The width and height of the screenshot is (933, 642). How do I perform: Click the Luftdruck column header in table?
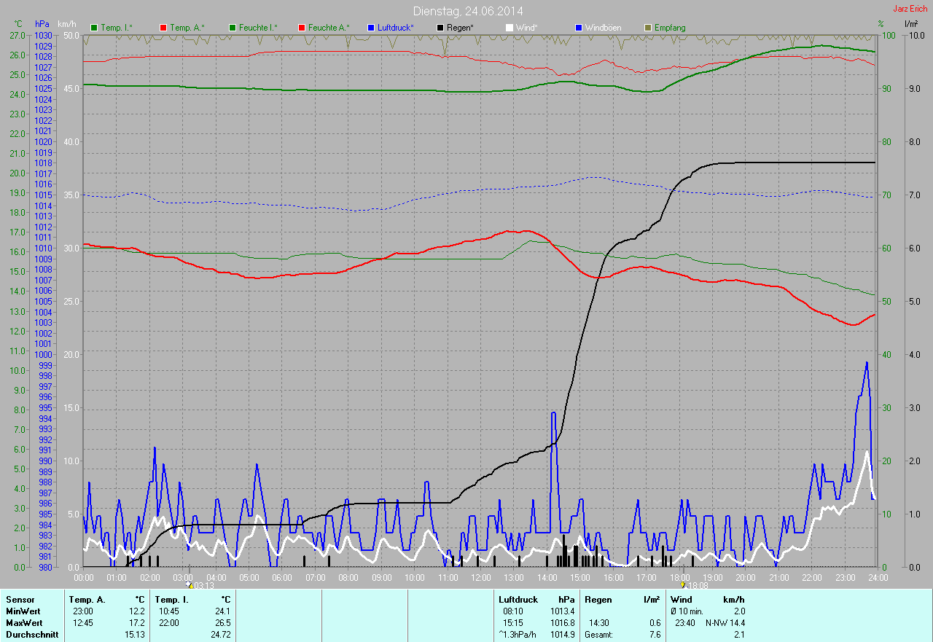(x=517, y=599)
